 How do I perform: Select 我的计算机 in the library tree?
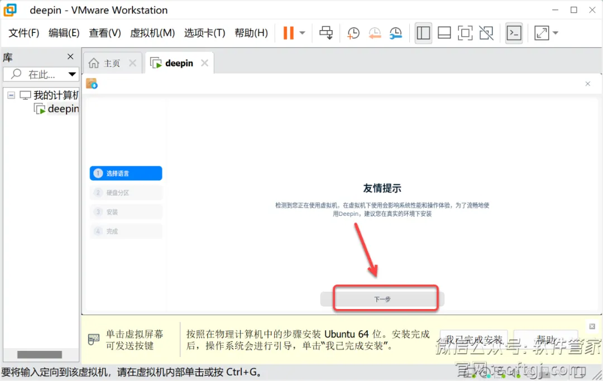(49, 95)
